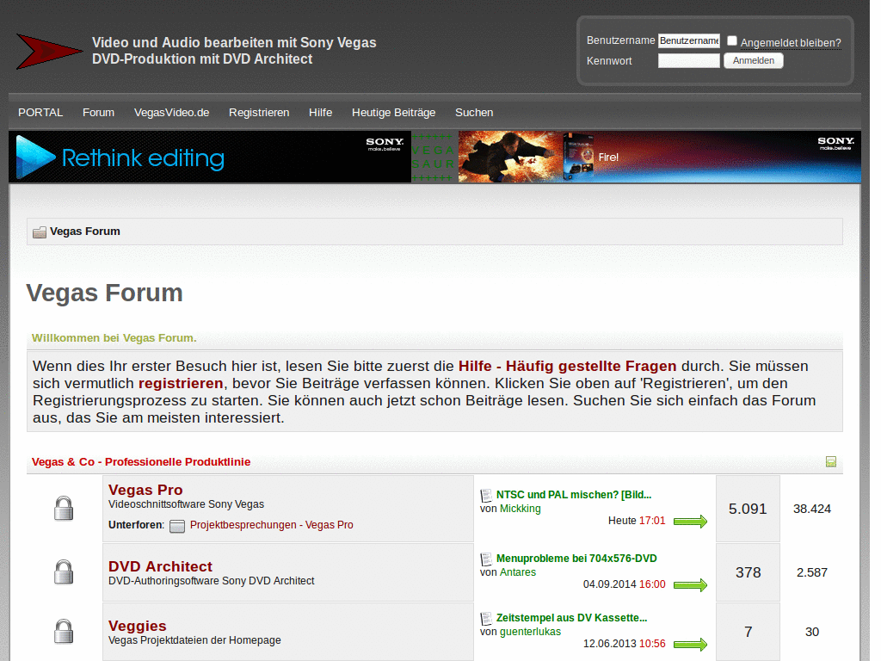Collapse the Vegas & Co category section
881x661 pixels.
tap(831, 462)
